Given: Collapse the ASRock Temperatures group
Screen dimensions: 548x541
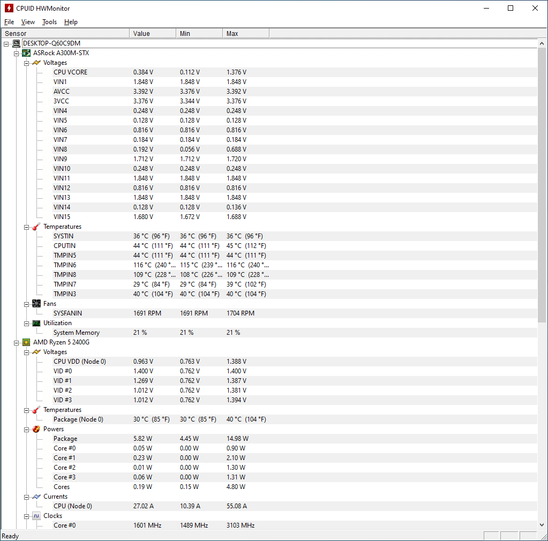Looking at the screenshot, I should 26,227.
